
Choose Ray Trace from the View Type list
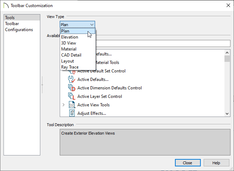(78, 67)
